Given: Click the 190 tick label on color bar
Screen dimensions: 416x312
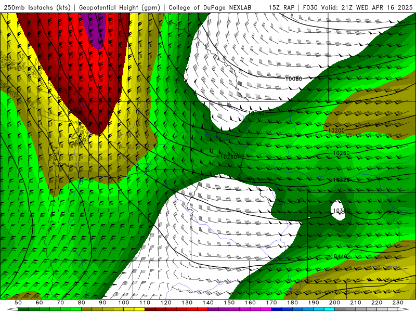Looking at the screenshot, I should click(x=314, y=303).
